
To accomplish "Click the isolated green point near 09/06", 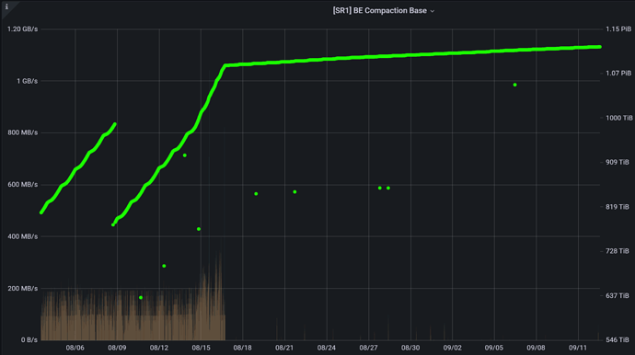I will click(514, 85).
